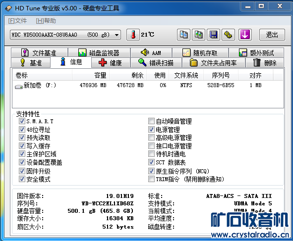293x241 pixels.
Task: Switch to the 文件夹占用率 tab
Action: tap(214, 63)
